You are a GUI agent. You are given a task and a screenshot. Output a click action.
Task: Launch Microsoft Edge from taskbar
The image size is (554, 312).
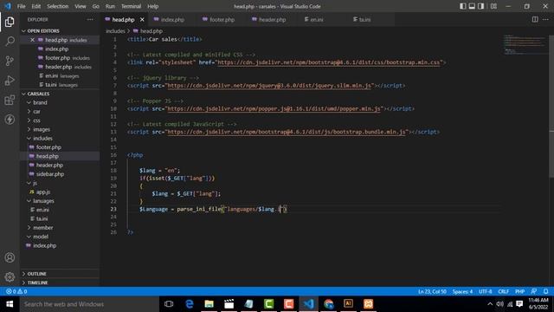pyautogui.click(x=190, y=304)
